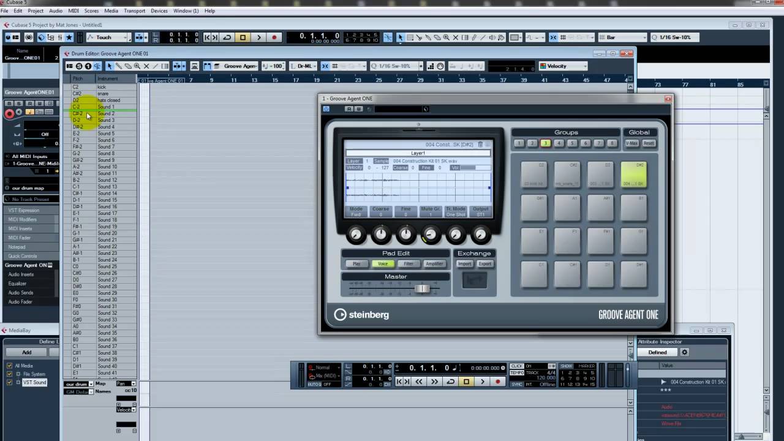Click the Global Reset button

tap(649, 143)
